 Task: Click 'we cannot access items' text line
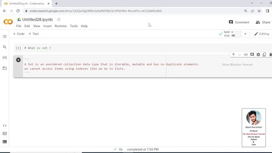point(75,68)
